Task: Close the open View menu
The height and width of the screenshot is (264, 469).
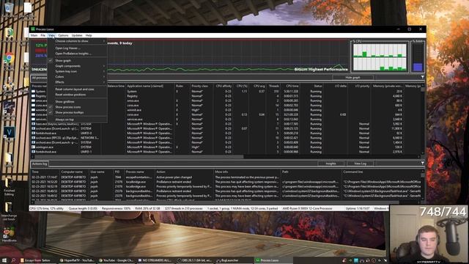Action: tap(51, 35)
